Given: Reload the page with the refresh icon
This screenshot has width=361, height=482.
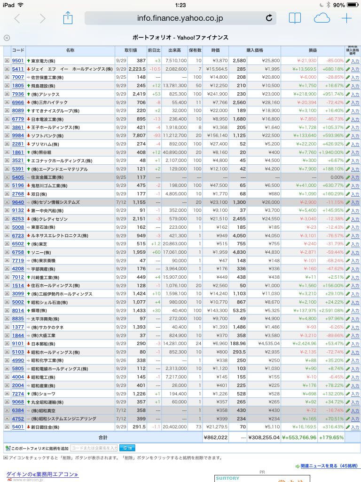Looking at the screenshot, I should pyautogui.click(x=269, y=18).
